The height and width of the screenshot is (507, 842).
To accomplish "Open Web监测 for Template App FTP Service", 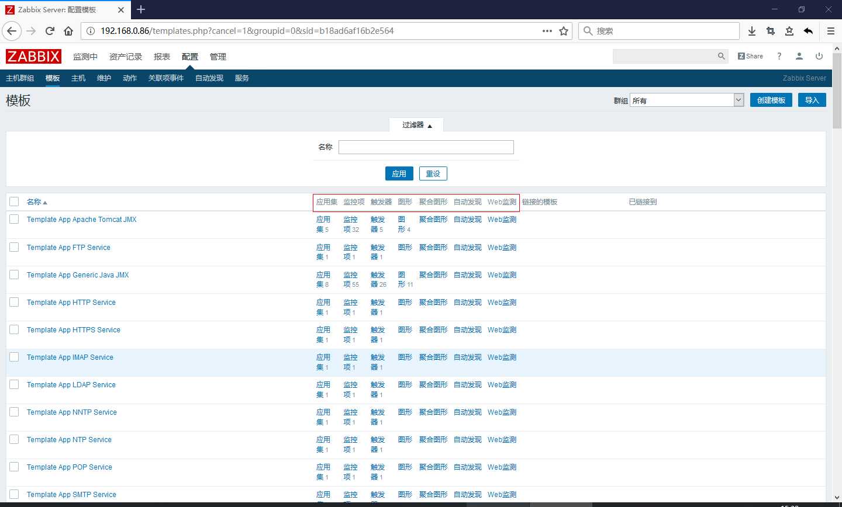I will [x=502, y=248].
